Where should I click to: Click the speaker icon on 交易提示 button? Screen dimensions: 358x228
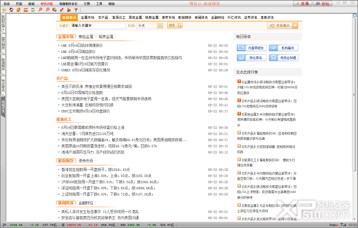click(x=272, y=26)
